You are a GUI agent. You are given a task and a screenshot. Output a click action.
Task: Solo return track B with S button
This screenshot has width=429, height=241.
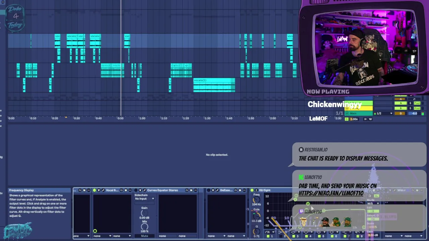coord(410,108)
